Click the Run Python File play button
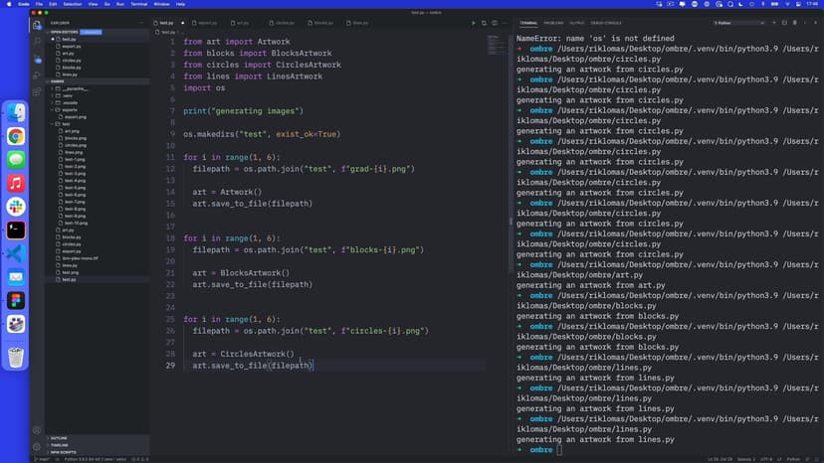The height and width of the screenshot is (463, 824). pos(474,22)
